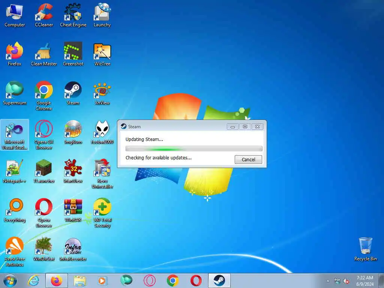The image size is (384, 288).
Task: Close the Steam updater dialog
Action: pyautogui.click(x=257, y=127)
